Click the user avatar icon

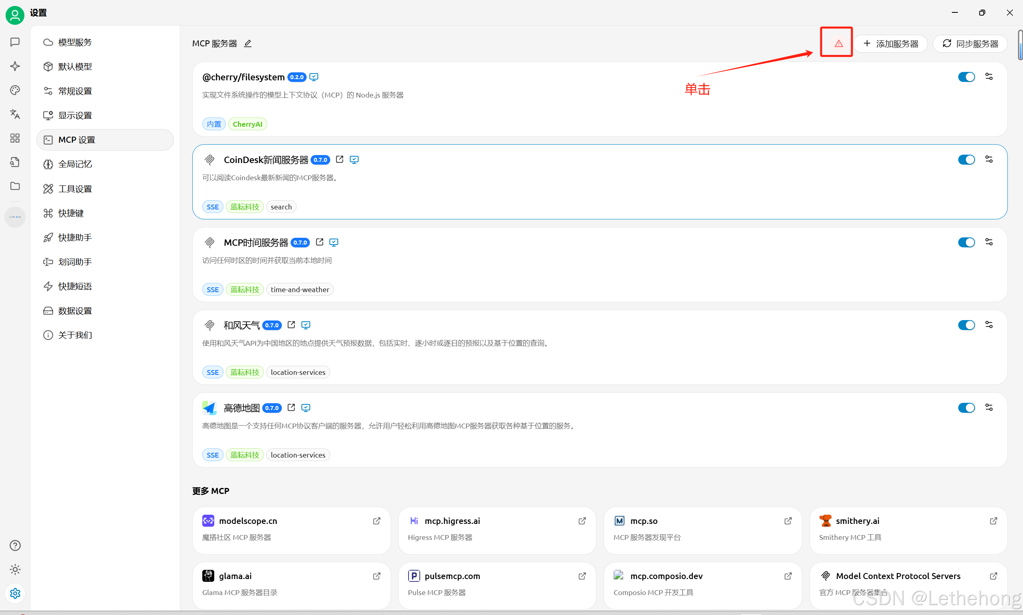tap(15, 14)
